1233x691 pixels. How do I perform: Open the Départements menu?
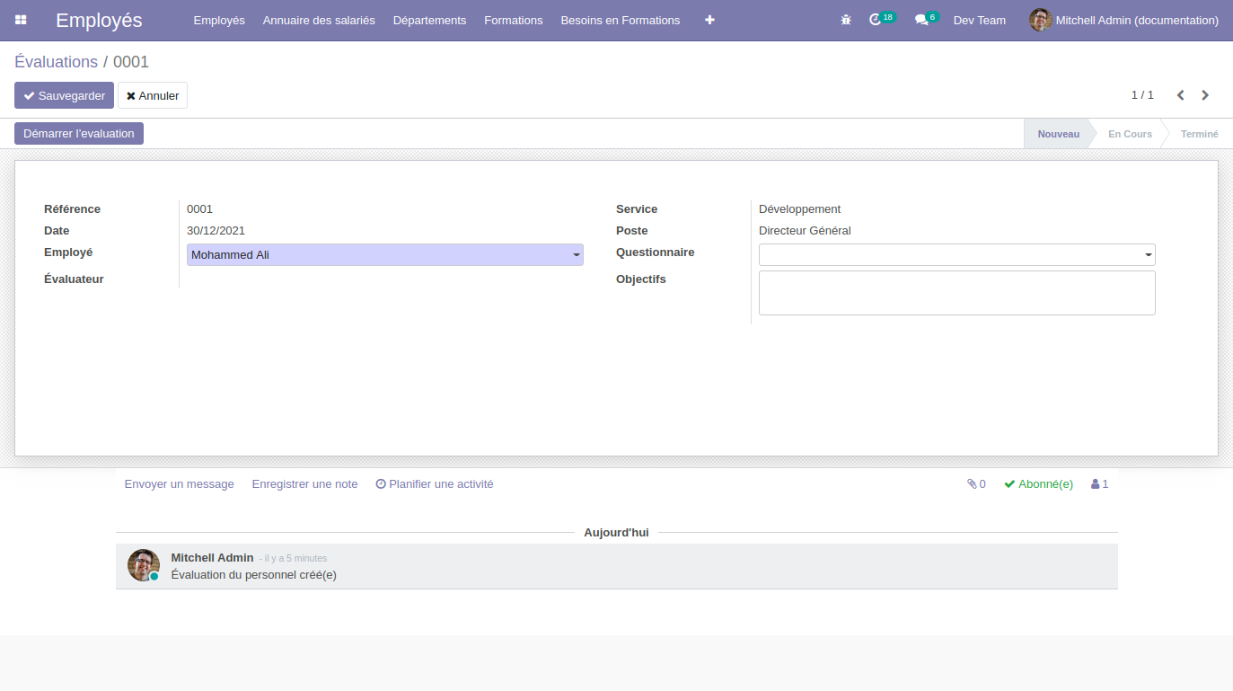[429, 20]
